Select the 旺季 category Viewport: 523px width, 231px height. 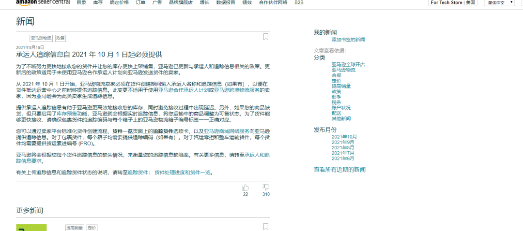click(336, 97)
